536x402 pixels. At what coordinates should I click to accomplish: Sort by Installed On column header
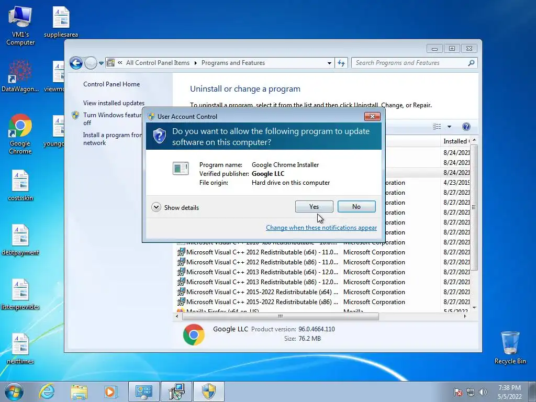[x=456, y=141]
